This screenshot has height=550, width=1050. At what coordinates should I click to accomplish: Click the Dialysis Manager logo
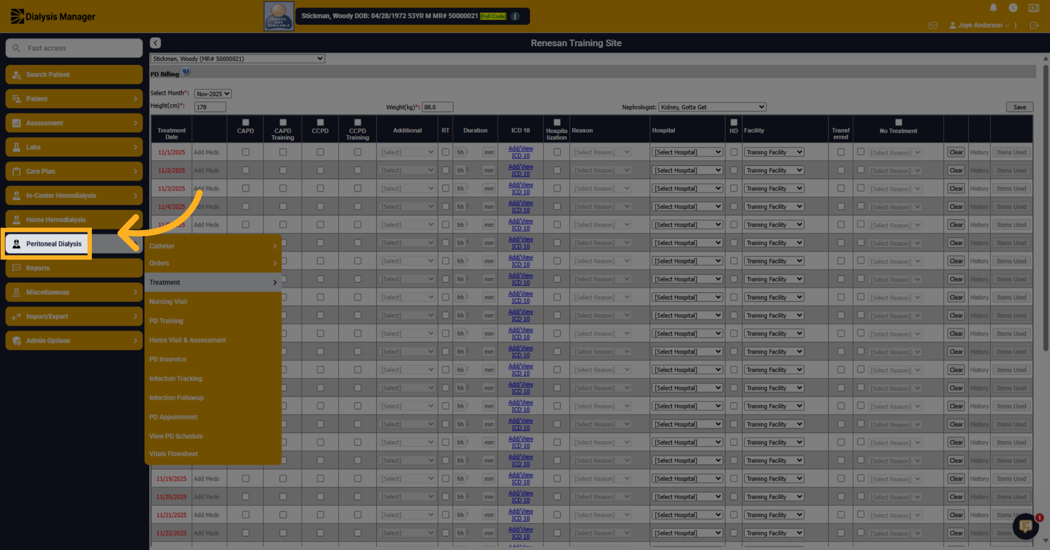[53, 16]
